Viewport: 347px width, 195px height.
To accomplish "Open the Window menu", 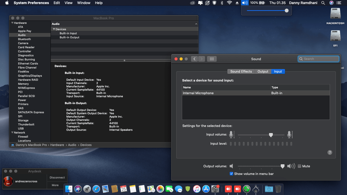I will click(x=84, y=3).
